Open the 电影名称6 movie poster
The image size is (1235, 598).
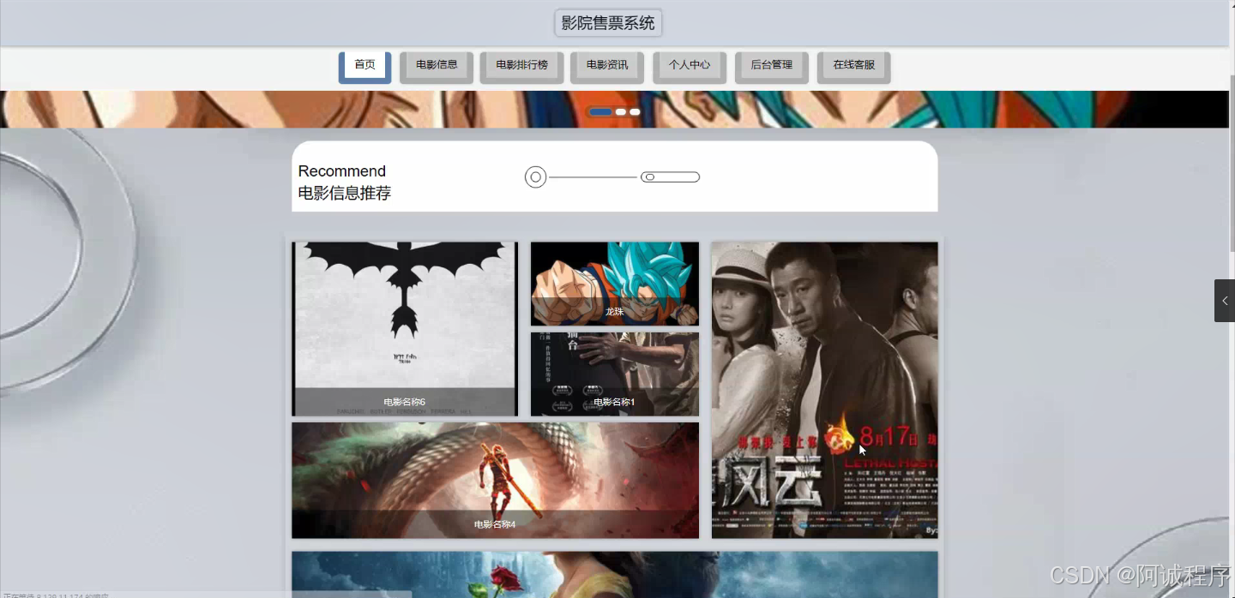coord(405,329)
